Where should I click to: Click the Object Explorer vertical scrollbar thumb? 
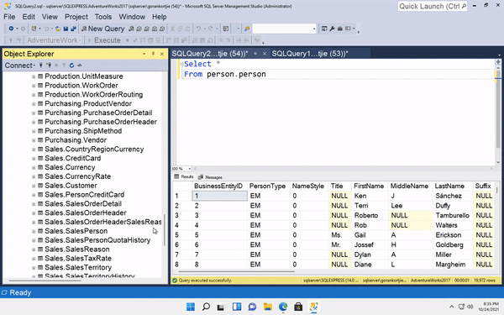click(x=165, y=230)
